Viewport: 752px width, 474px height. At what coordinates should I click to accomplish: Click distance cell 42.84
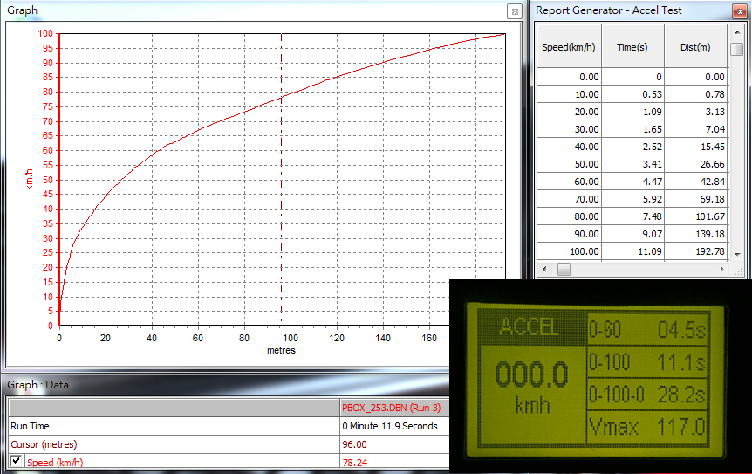click(696, 182)
